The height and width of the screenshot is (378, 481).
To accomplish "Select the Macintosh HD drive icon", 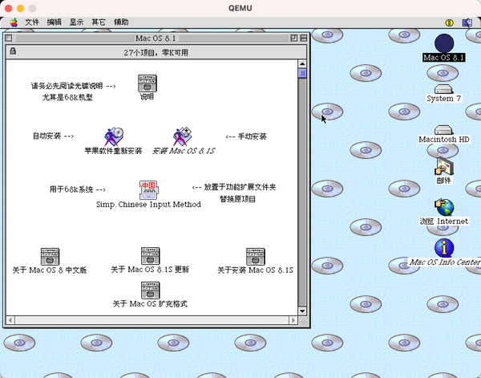I will click(443, 130).
